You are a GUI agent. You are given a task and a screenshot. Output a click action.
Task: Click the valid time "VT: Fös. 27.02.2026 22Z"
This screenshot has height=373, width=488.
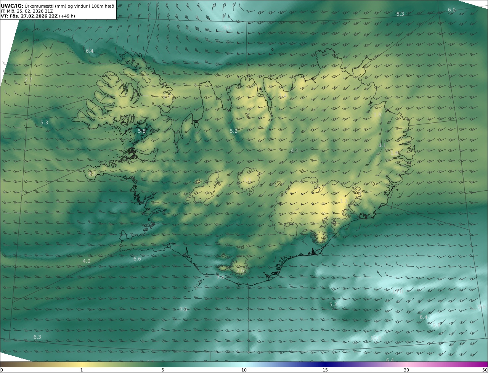point(29,16)
